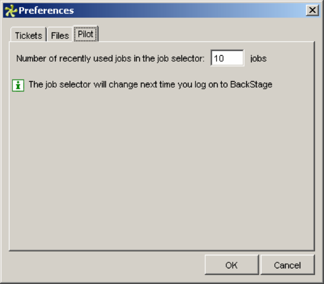The image size is (324, 284).
Task: Click the word BackStage in info message
Action: pos(254,85)
